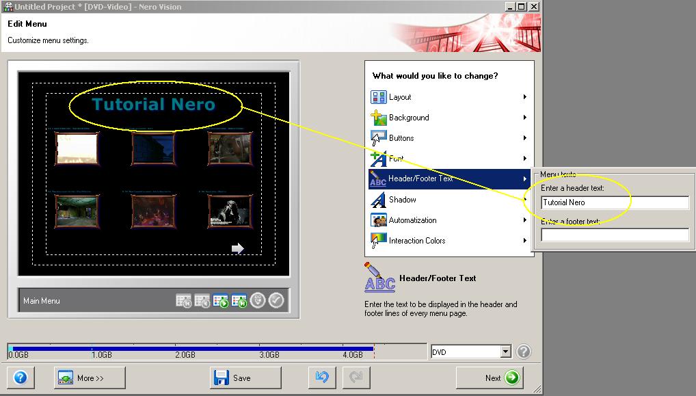Go to next menu page icon
This screenshot has width=696, height=396.
(221, 301)
